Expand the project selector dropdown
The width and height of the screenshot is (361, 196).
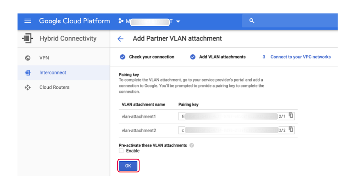(178, 21)
